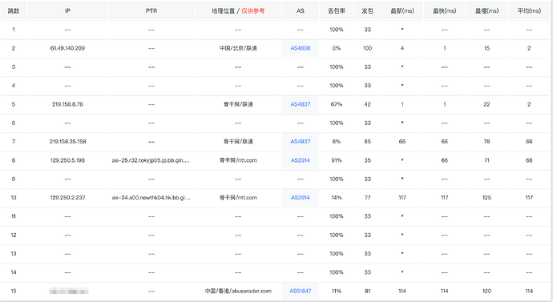Click slowest value 120 in hop 15

pyautogui.click(x=486, y=291)
